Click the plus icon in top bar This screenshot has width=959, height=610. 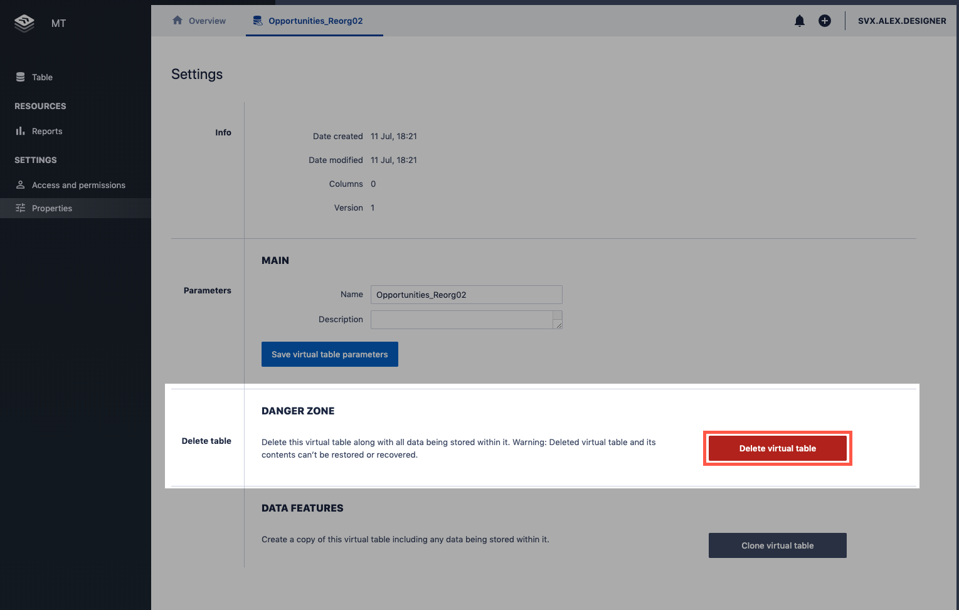tap(825, 21)
